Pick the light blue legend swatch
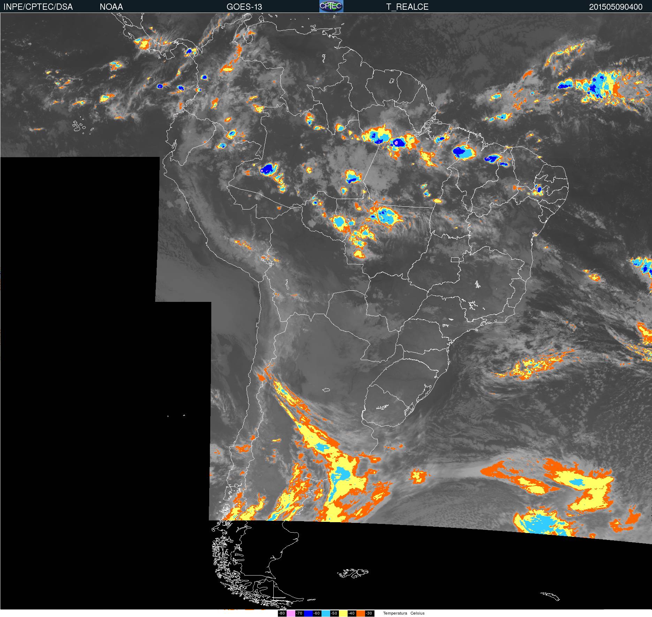The image size is (652, 617). [326, 613]
